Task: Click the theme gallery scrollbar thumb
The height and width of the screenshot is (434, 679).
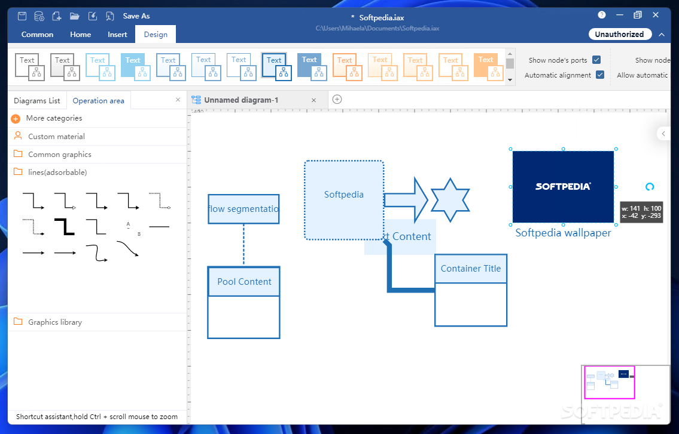Action: (510, 63)
